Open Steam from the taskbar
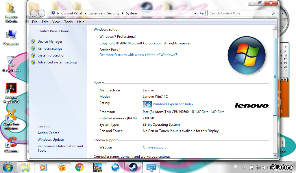296x173 pixels. [133, 167]
